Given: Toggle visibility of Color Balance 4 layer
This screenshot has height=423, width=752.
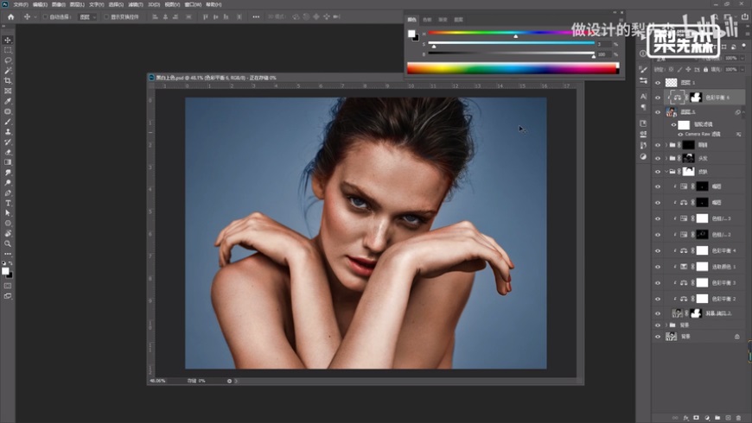Looking at the screenshot, I should (x=658, y=249).
